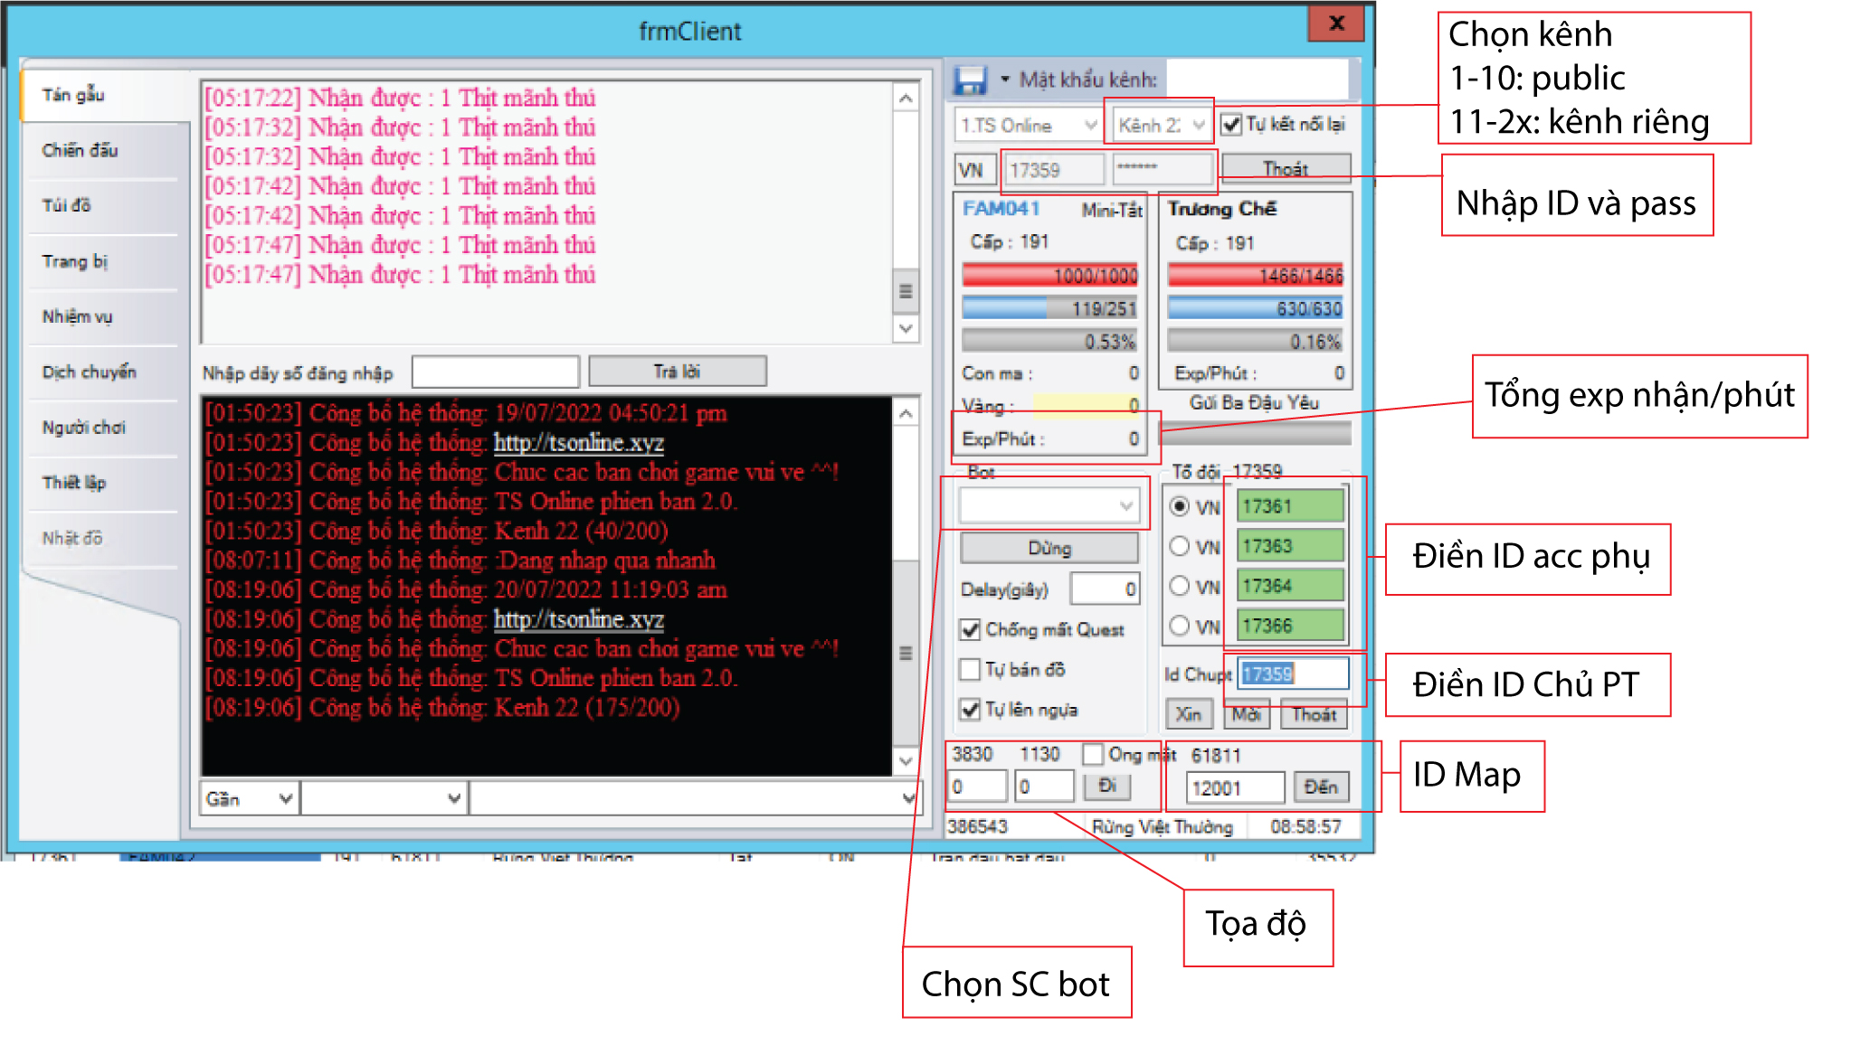This screenshot has height=1055, width=1870.
Task: Click the Trả lời button
Action: 677,372
